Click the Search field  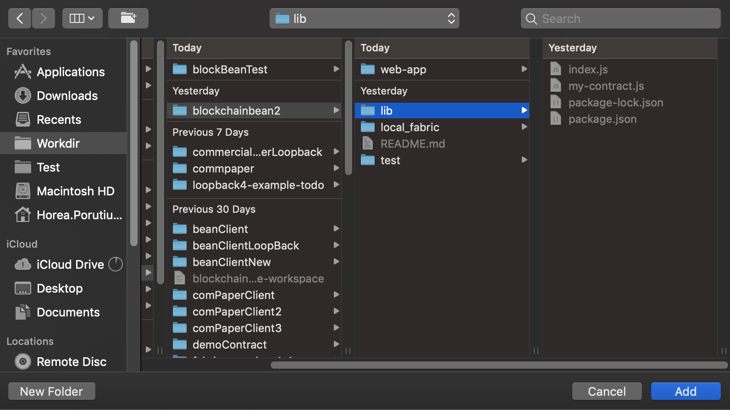point(621,18)
